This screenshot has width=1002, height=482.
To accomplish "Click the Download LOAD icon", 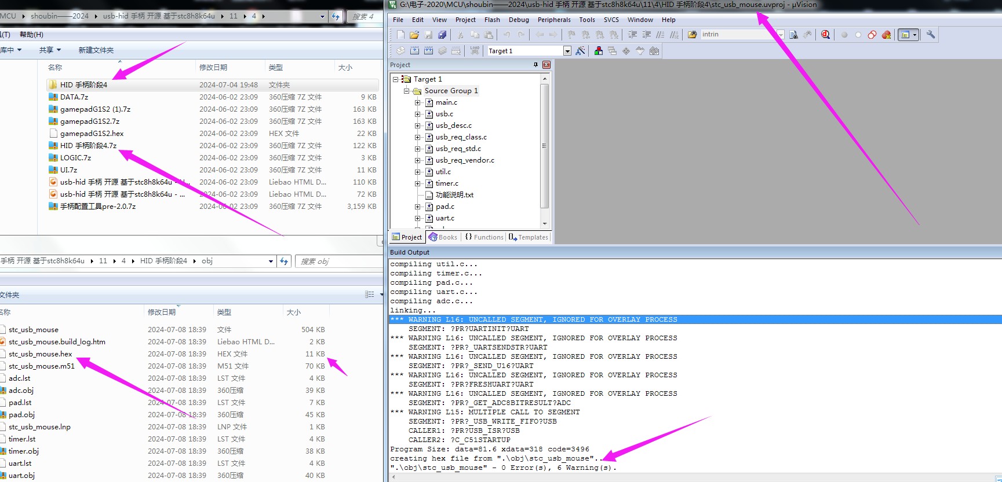I will (475, 51).
